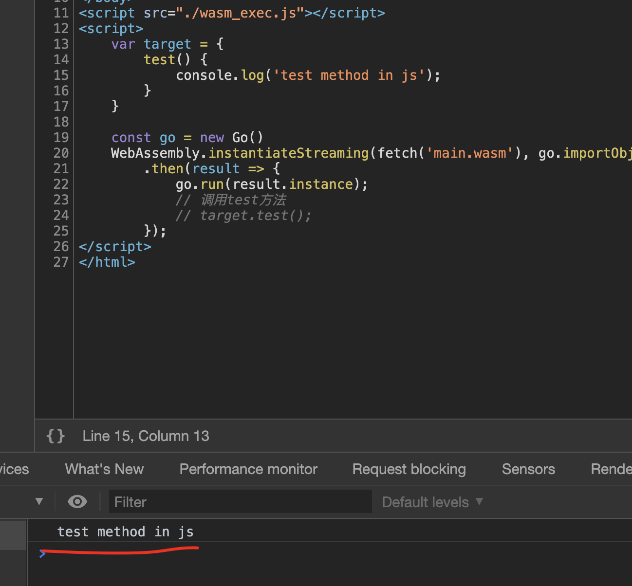Click line number 15 in the gutter
The height and width of the screenshot is (586, 632).
[x=61, y=75]
